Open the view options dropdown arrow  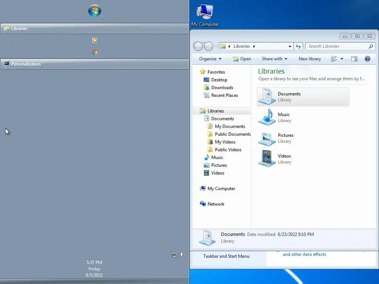(x=342, y=59)
